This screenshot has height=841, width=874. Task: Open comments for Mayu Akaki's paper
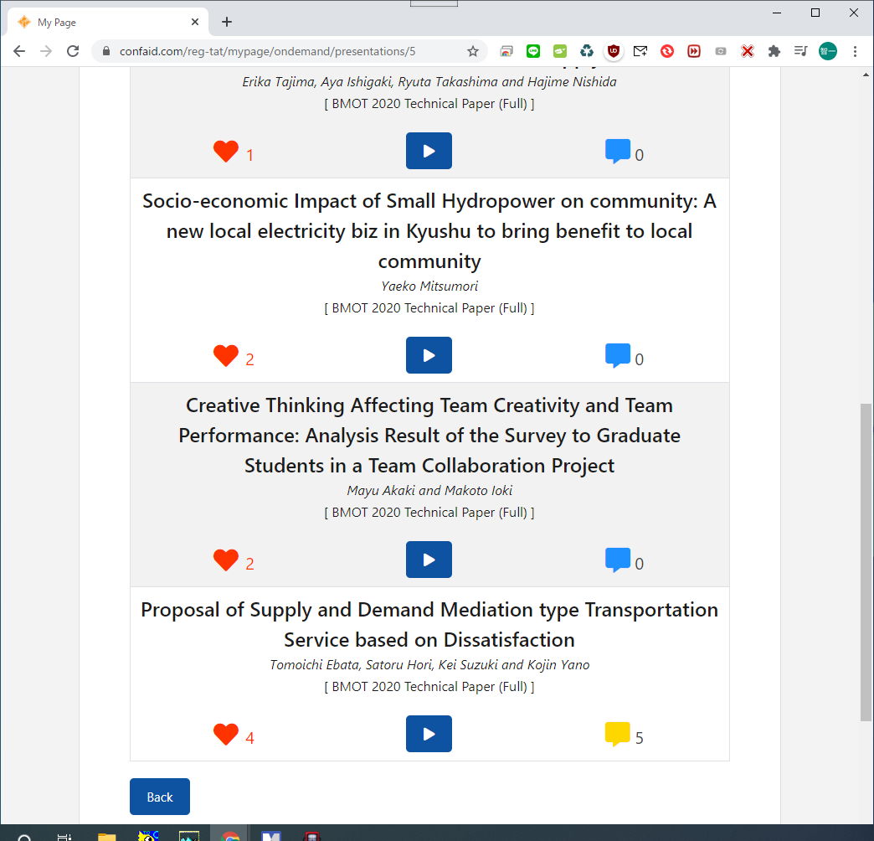point(617,560)
